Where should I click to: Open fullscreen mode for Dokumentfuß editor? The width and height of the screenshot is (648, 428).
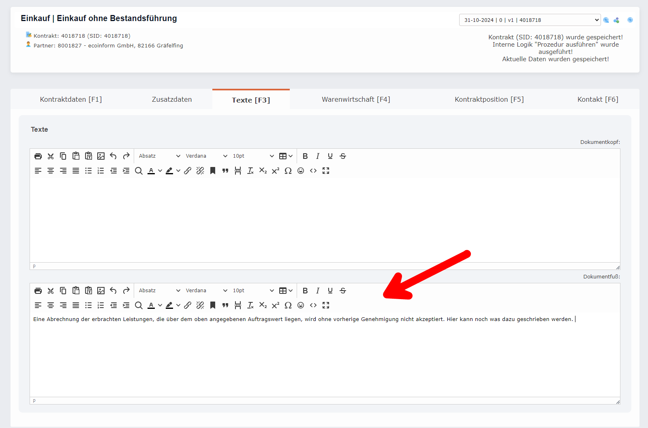326,305
